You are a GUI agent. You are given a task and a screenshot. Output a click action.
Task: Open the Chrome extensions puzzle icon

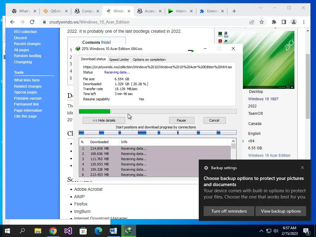tap(274, 22)
